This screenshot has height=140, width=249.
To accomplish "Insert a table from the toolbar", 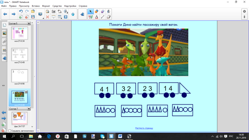I will [x=60, y=17].
